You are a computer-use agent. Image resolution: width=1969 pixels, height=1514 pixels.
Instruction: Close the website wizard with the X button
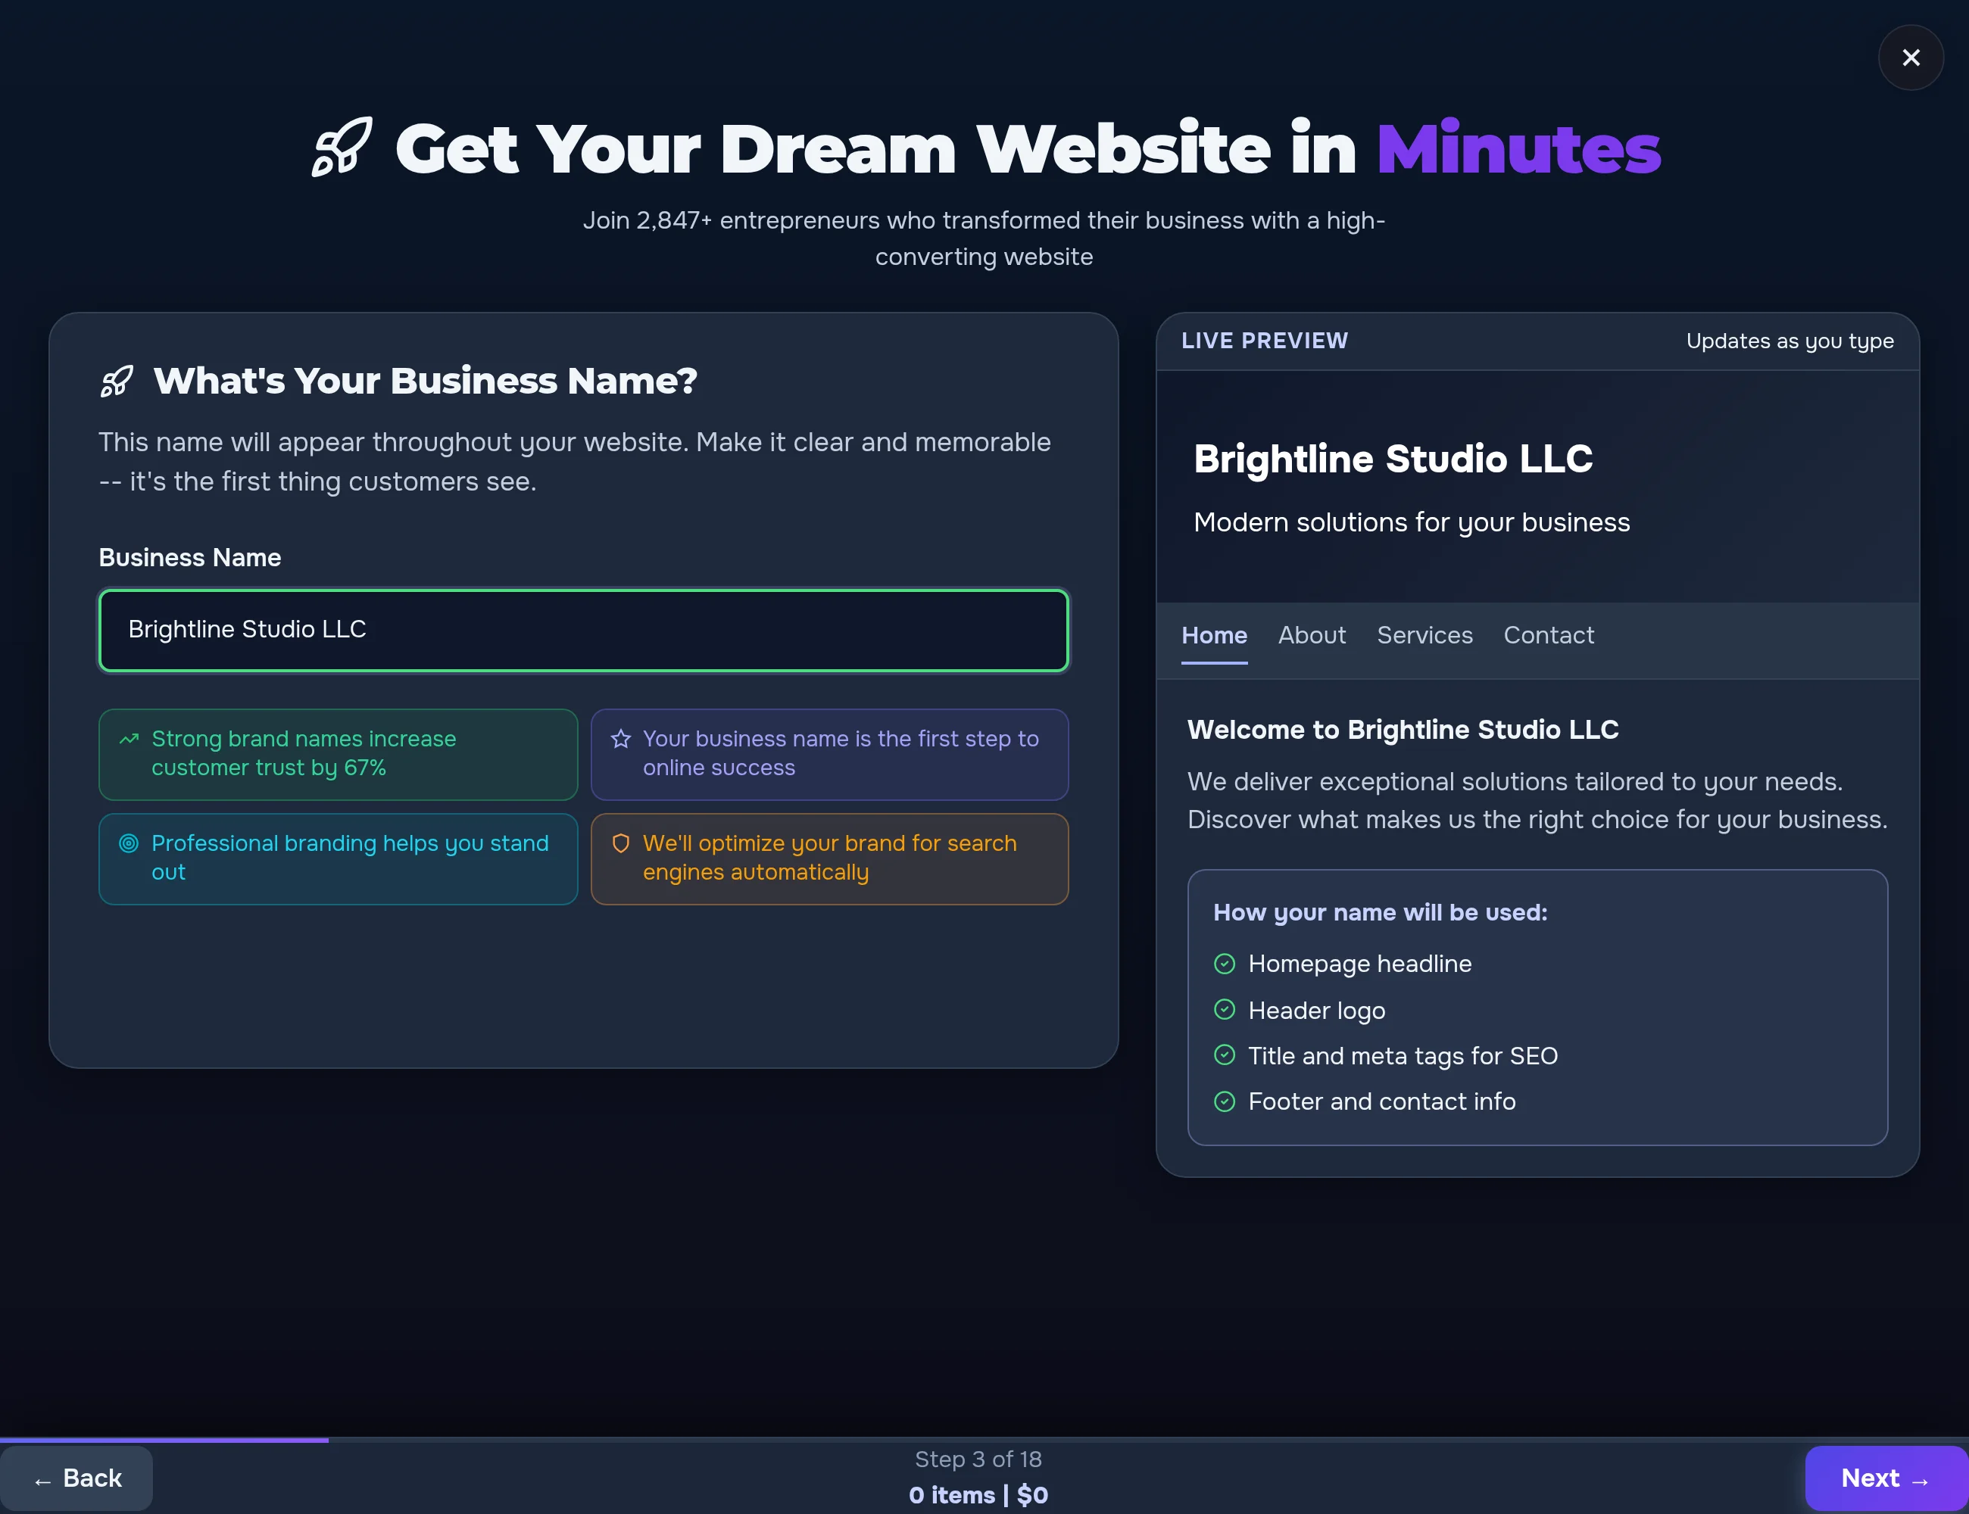(1911, 58)
